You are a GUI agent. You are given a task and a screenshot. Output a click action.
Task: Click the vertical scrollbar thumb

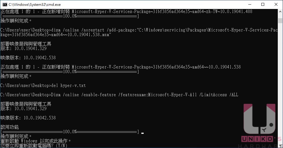(280, 20)
